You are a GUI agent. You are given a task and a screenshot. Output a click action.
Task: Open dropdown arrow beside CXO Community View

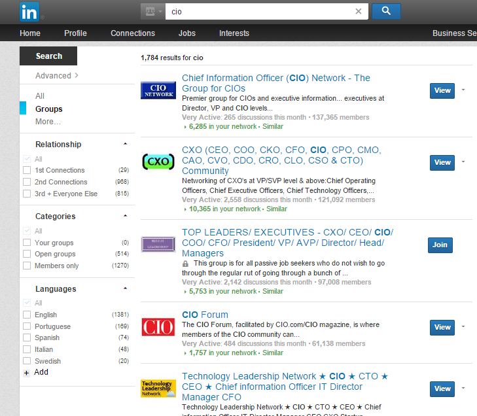[x=463, y=162]
